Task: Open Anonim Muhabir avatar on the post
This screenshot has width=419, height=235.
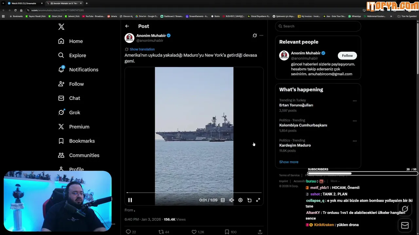Action: pyautogui.click(x=129, y=38)
